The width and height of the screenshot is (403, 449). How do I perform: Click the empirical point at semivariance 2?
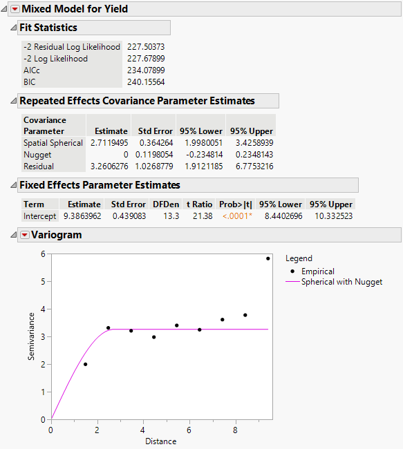(85, 364)
